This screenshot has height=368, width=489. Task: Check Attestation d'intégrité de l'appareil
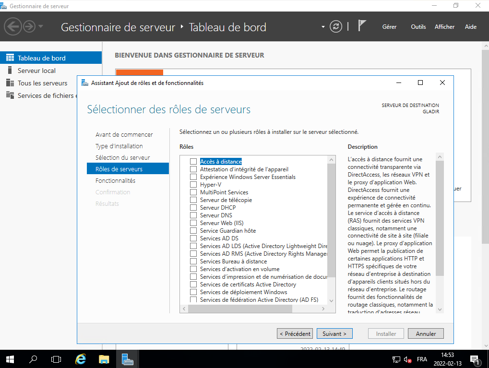pyautogui.click(x=193, y=169)
